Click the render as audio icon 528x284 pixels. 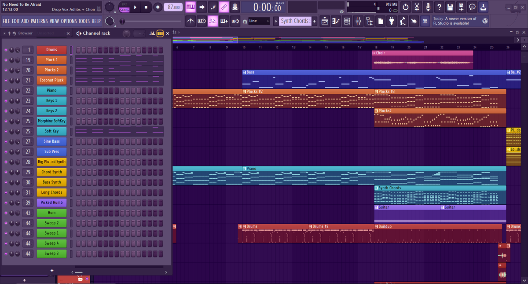tap(462, 7)
